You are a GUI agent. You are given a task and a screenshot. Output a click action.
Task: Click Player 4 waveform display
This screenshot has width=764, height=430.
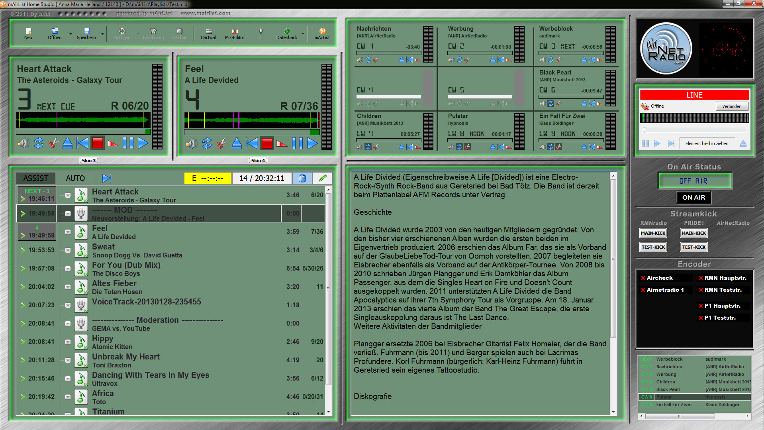coord(252,120)
